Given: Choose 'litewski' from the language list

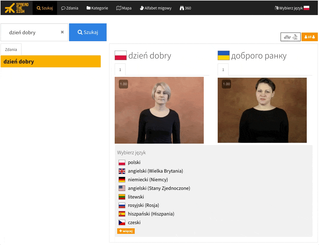Looking at the screenshot, I should pos(136,197).
